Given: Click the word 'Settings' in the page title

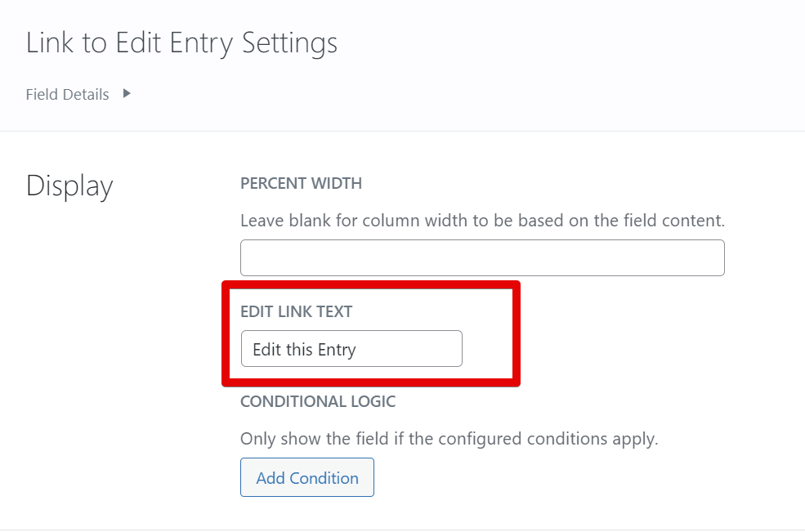Looking at the screenshot, I should point(289,42).
